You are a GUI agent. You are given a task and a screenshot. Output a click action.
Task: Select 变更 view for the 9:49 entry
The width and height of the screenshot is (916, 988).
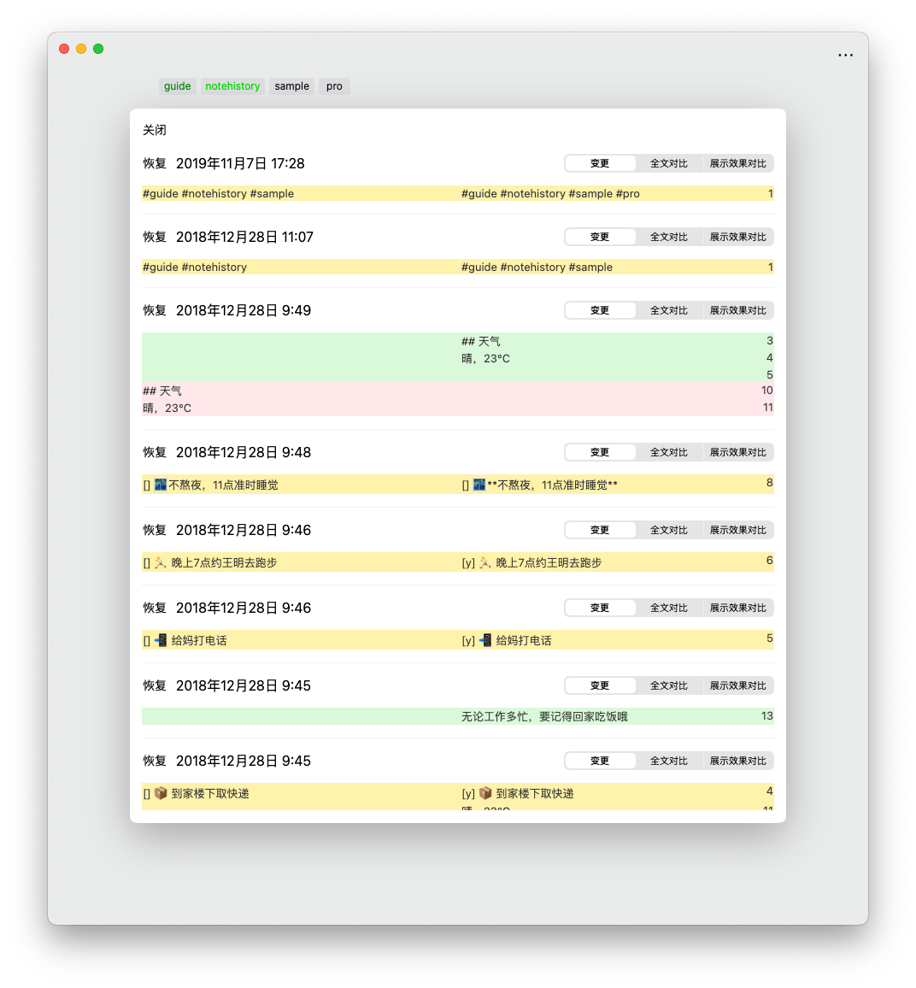[600, 310]
